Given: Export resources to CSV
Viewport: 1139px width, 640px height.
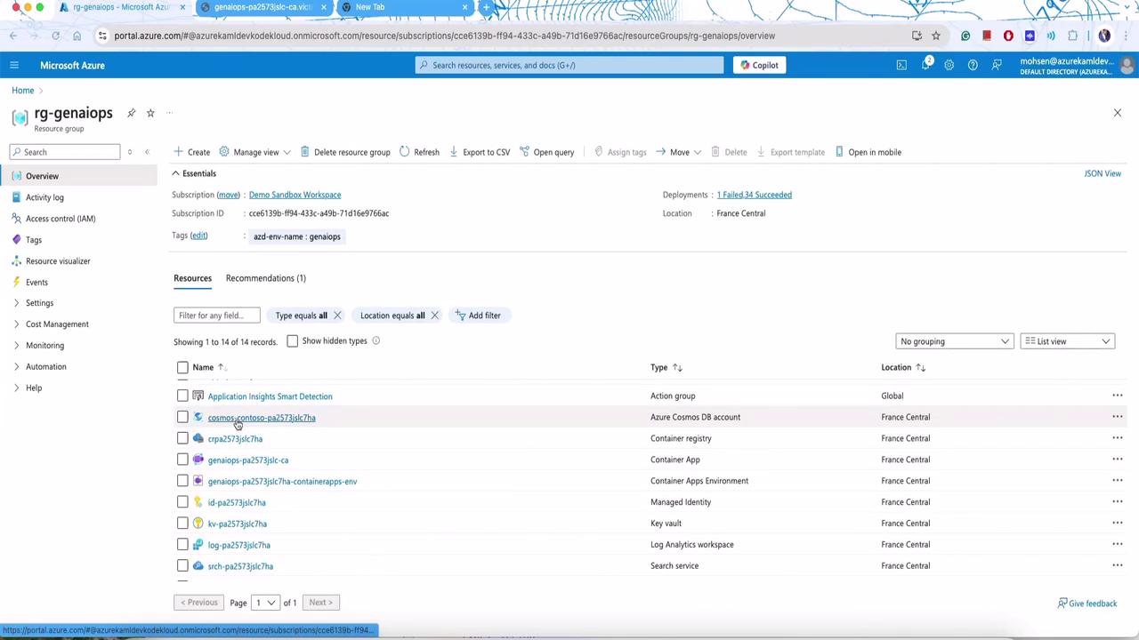Looking at the screenshot, I should tap(479, 152).
